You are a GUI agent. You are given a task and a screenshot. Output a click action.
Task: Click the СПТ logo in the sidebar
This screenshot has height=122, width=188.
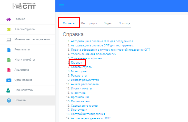pos(24,6)
